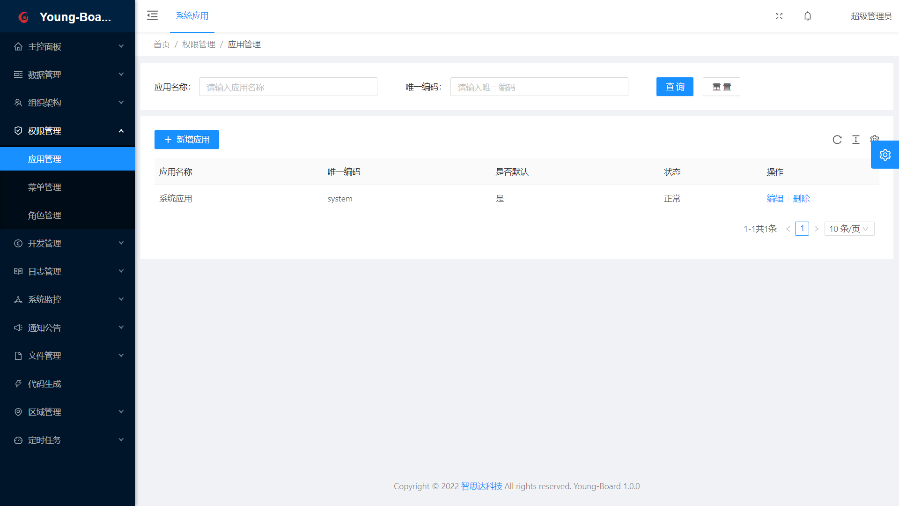Toggle fullscreen mode icon in header
Viewport: 899px width, 506px height.
click(779, 16)
